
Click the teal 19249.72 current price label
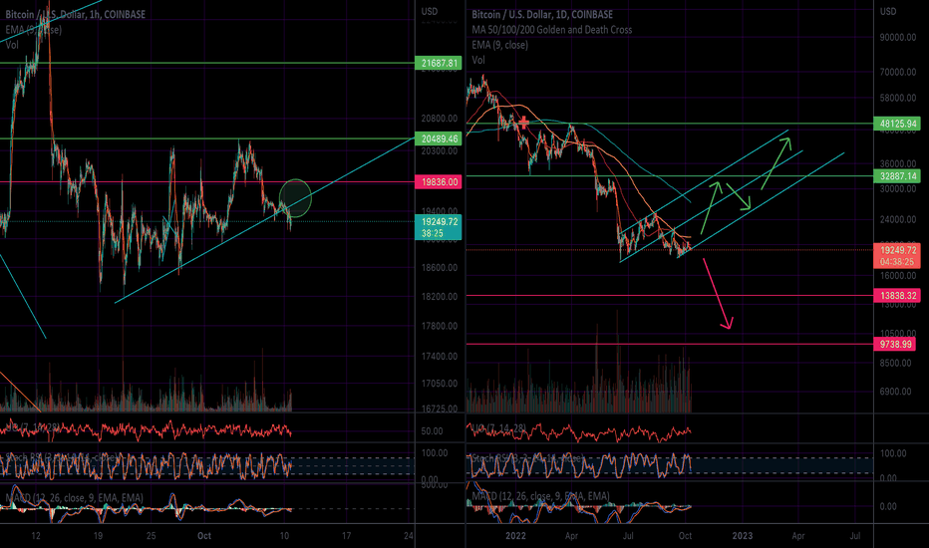click(439, 227)
